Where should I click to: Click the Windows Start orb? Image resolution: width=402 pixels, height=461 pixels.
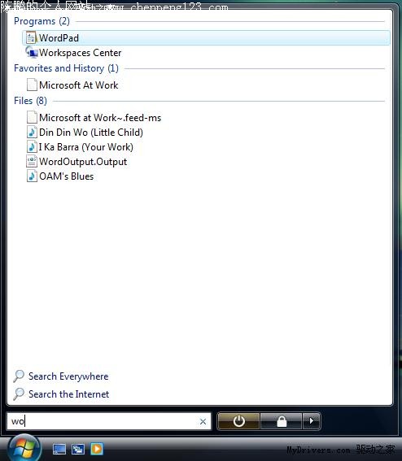24,448
